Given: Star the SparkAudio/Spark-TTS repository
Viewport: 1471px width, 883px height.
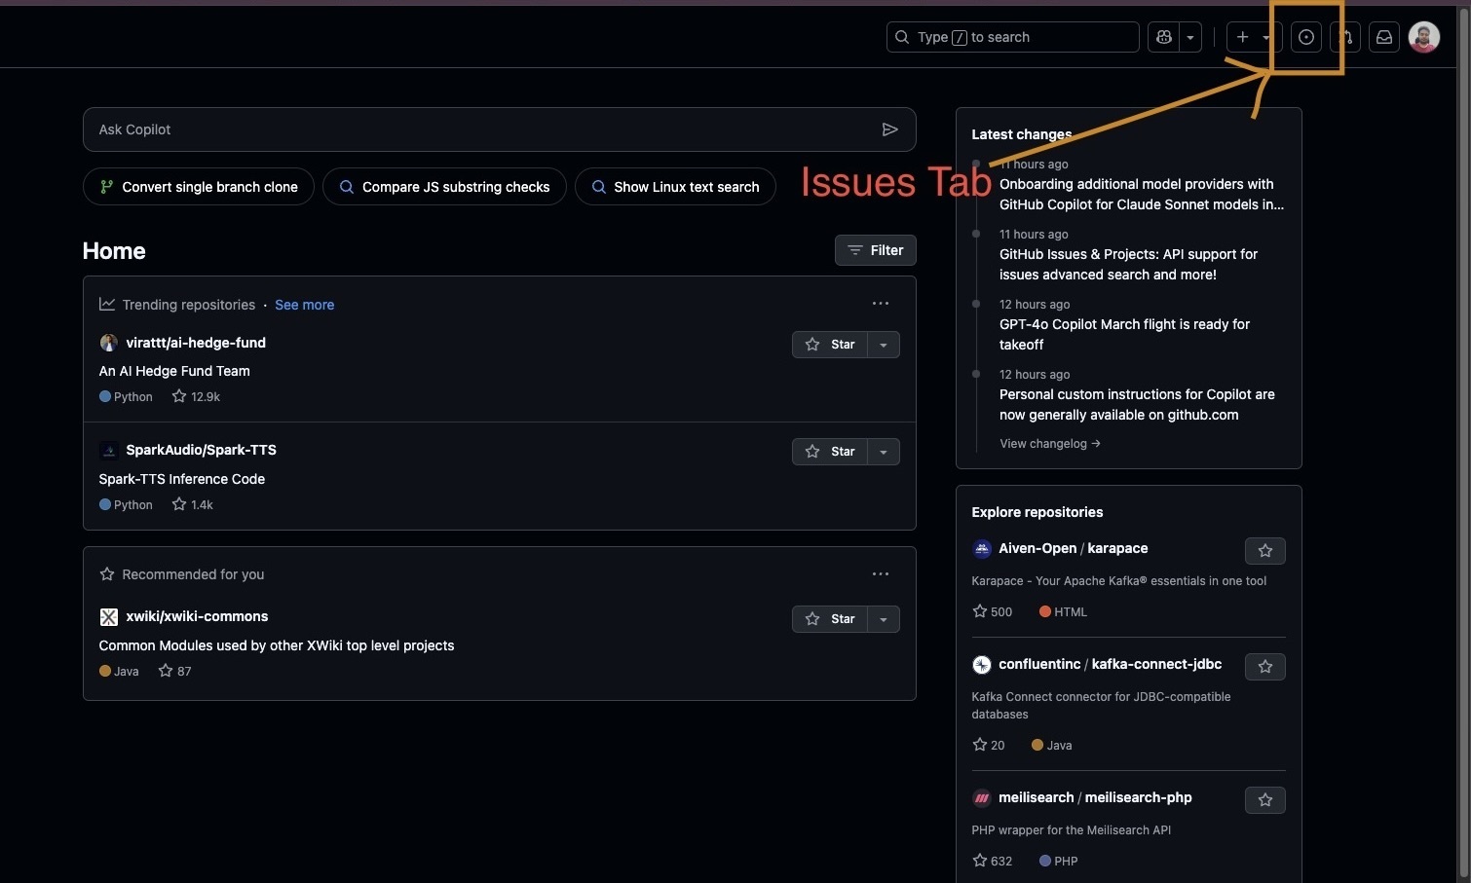Looking at the screenshot, I should coord(829,452).
